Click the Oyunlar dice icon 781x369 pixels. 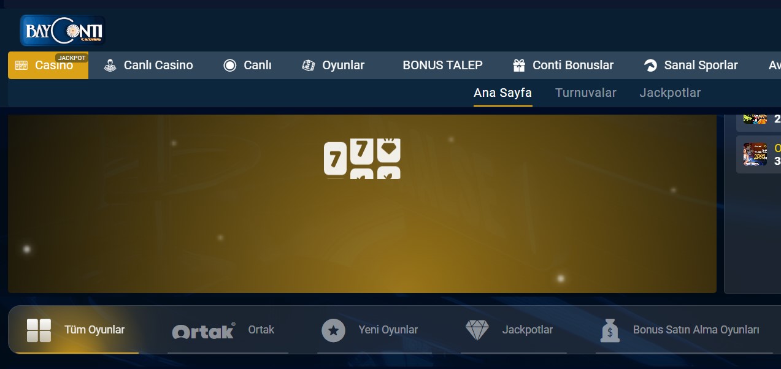pyautogui.click(x=309, y=66)
